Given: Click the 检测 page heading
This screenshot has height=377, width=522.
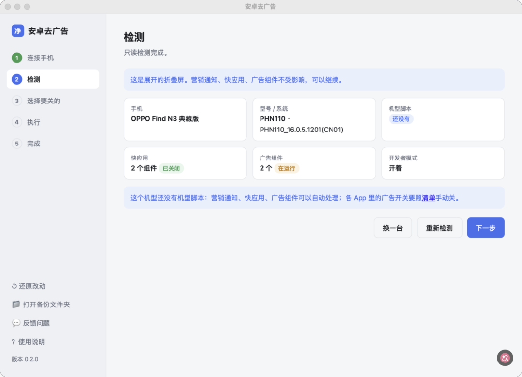Looking at the screenshot, I should pyautogui.click(x=134, y=37).
